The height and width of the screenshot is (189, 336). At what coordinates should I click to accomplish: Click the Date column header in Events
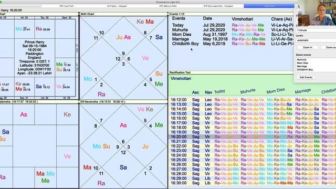pos(207,19)
